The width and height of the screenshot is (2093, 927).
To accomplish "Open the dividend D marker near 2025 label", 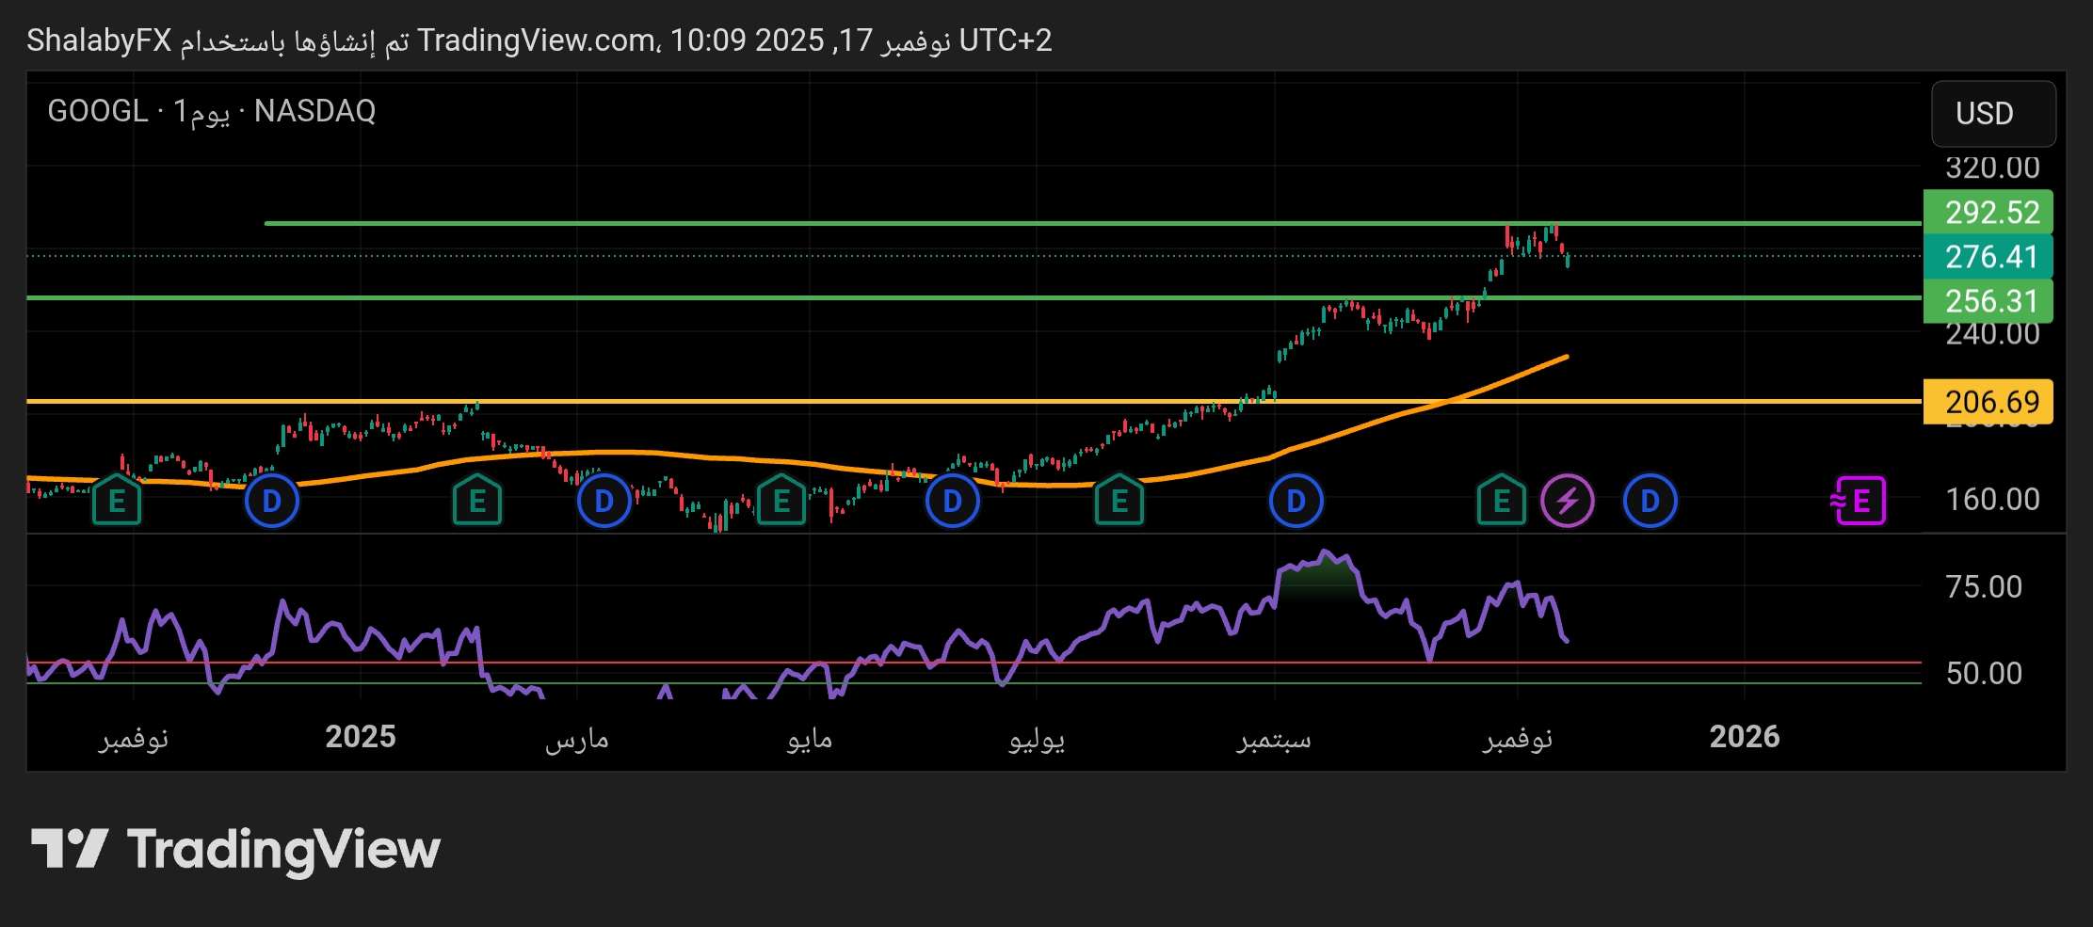I will pos(272,501).
